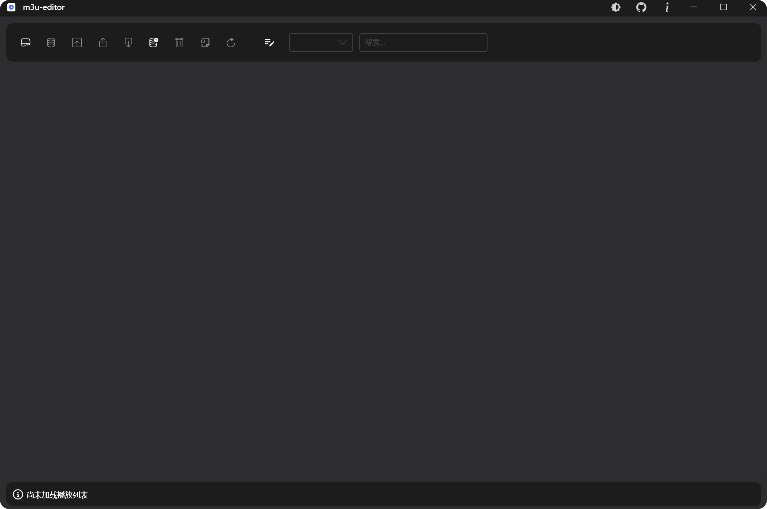This screenshot has width=767, height=509.
Task: Toggle the dark/light theme
Action: (616, 7)
